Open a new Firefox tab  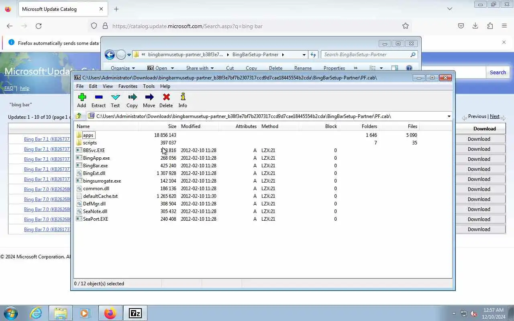coord(116,9)
